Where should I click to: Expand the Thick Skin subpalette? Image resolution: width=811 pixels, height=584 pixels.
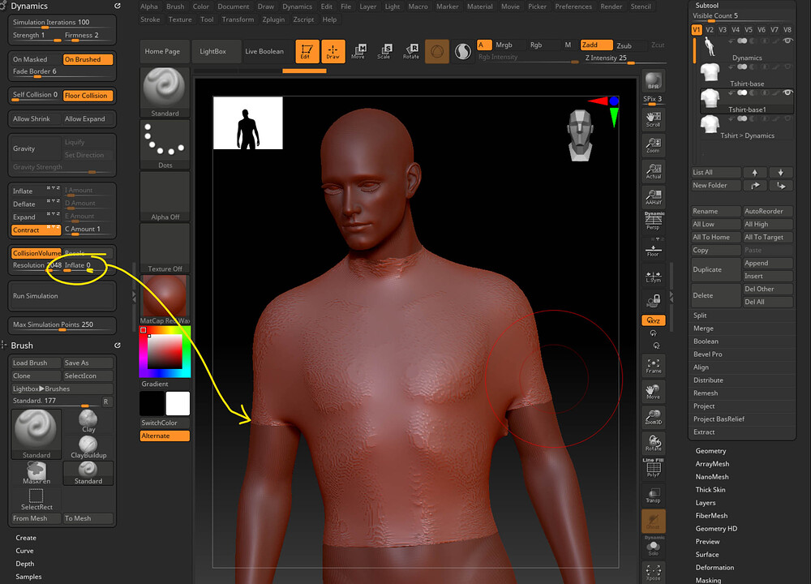pos(710,490)
